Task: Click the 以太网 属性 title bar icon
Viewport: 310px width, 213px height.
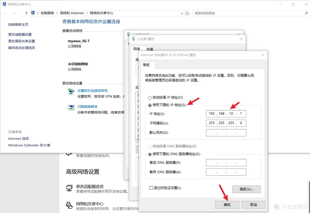Action: [133, 39]
